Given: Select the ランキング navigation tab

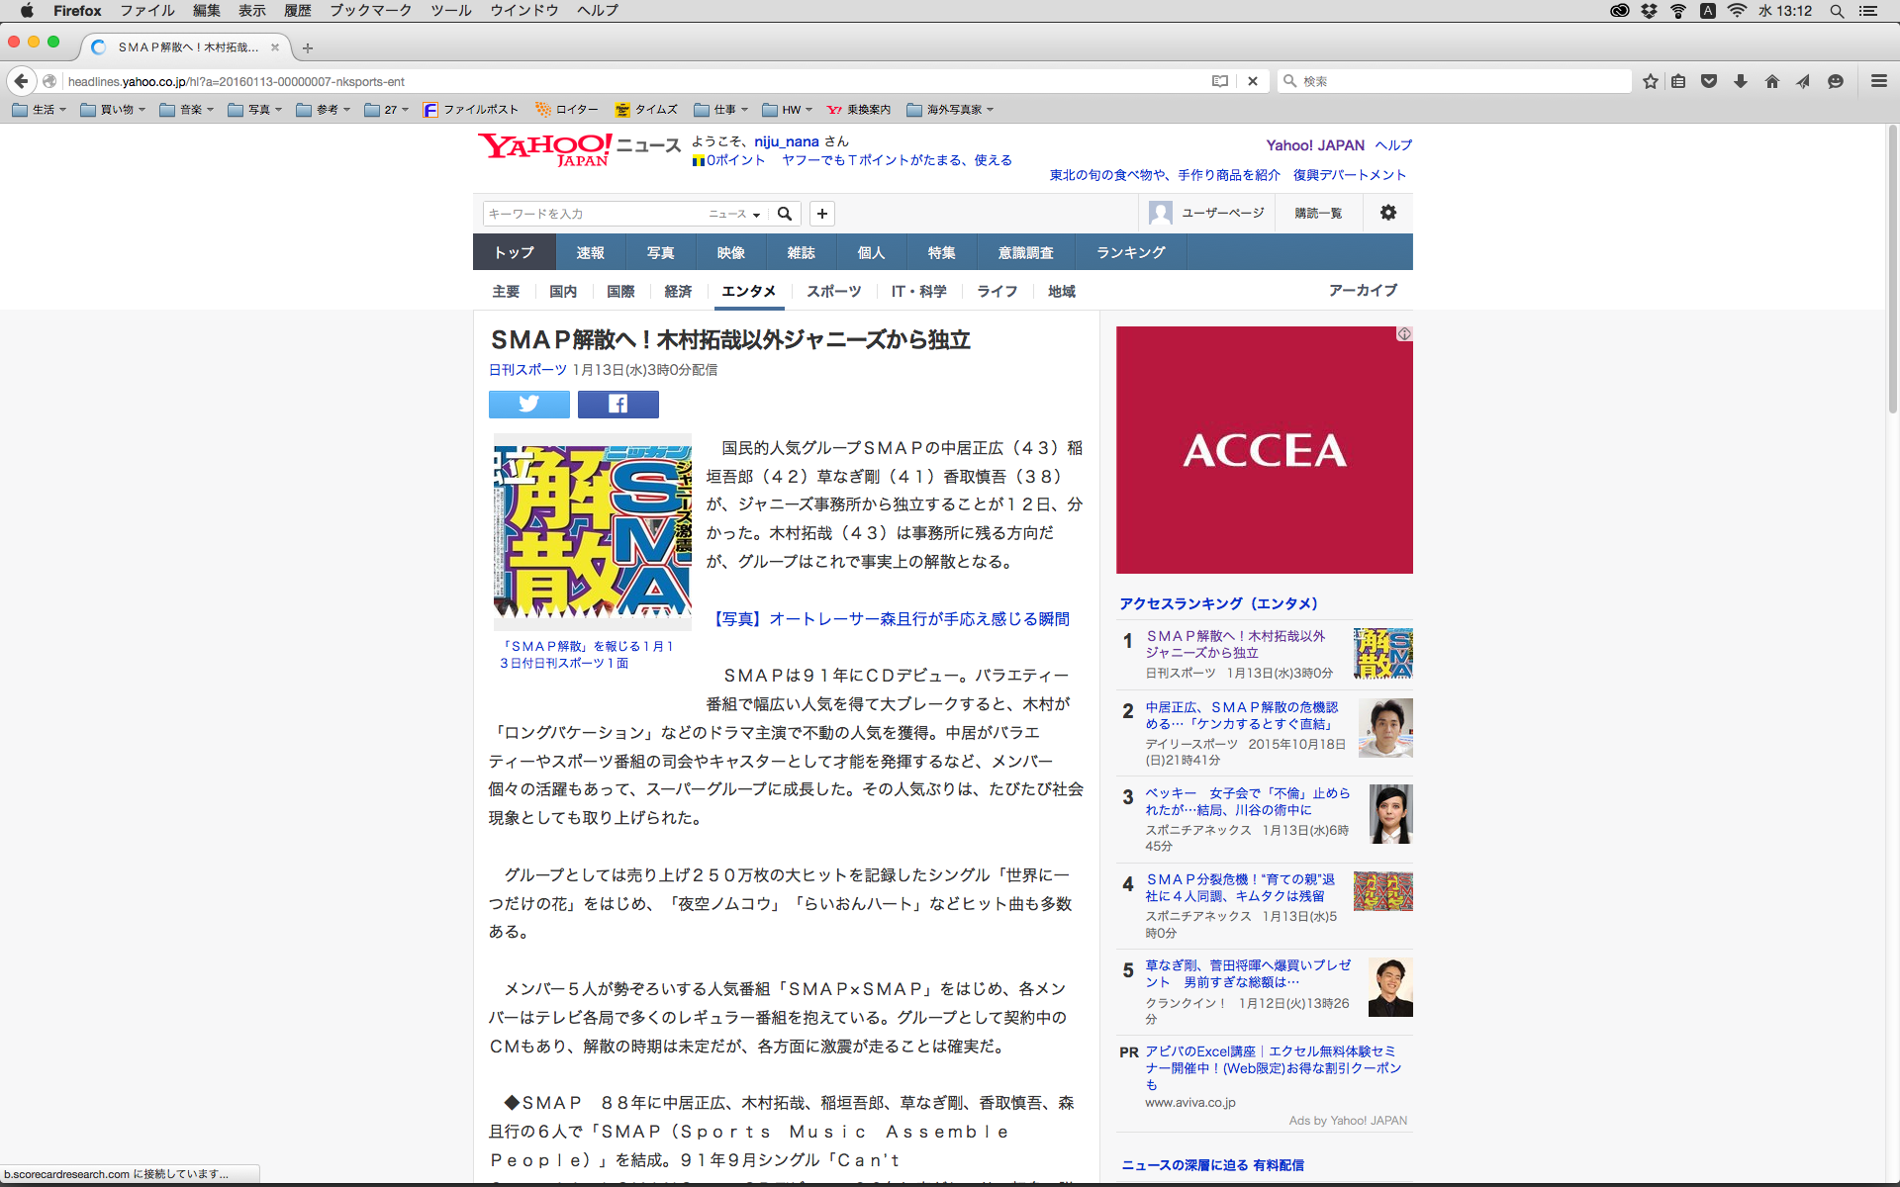Looking at the screenshot, I should pos(1130,252).
